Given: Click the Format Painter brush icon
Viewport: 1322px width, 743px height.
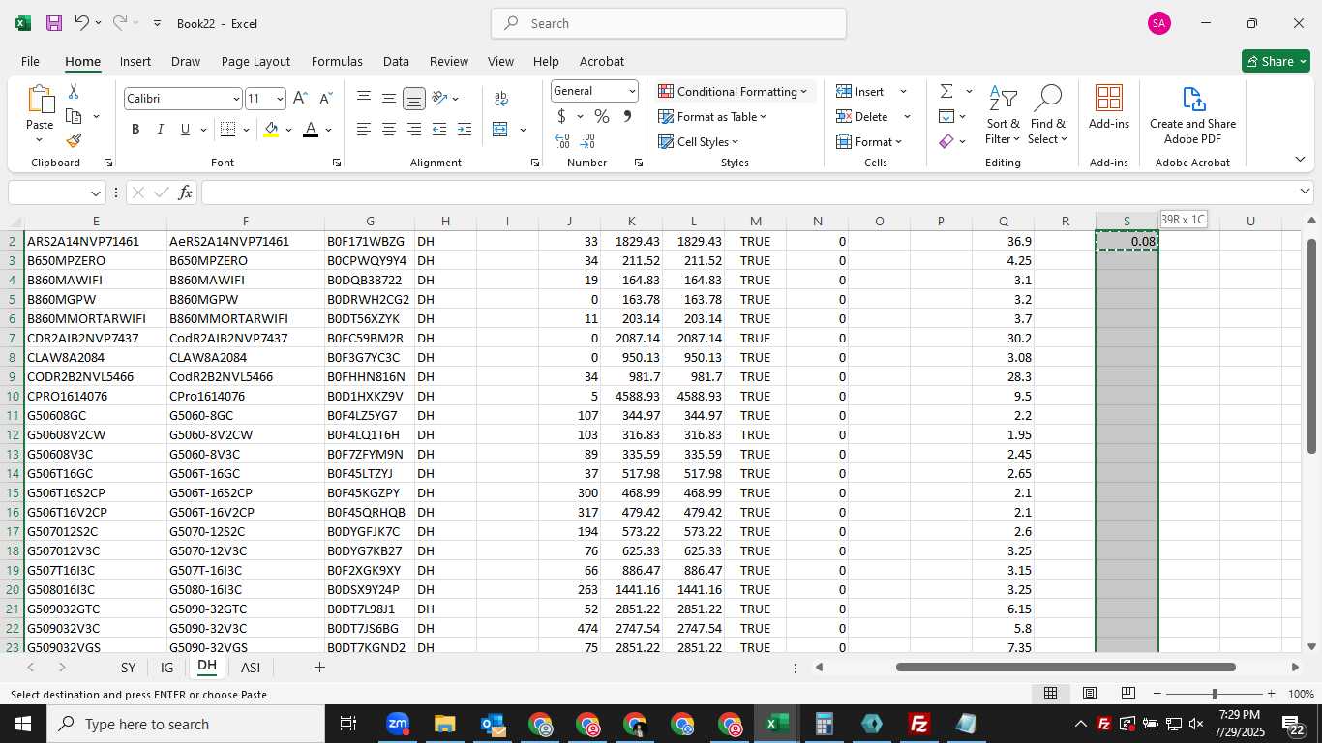Looking at the screenshot, I should (74, 140).
